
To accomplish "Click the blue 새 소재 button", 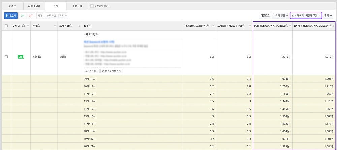I will point(10,16).
